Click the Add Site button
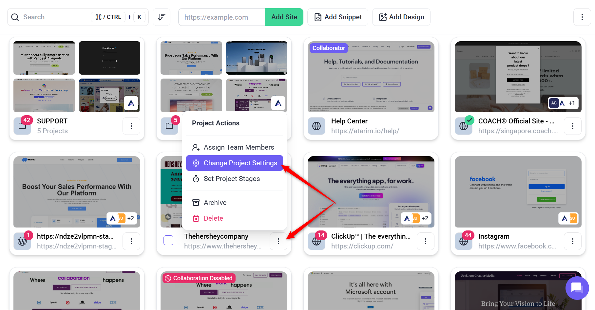 point(284,17)
